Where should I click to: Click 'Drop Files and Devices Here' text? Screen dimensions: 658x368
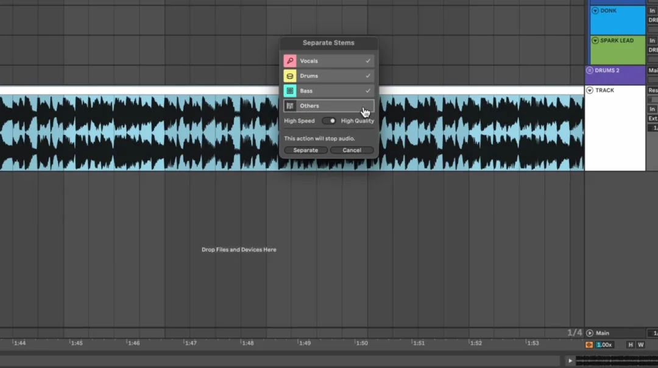click(x=239, y=250)
